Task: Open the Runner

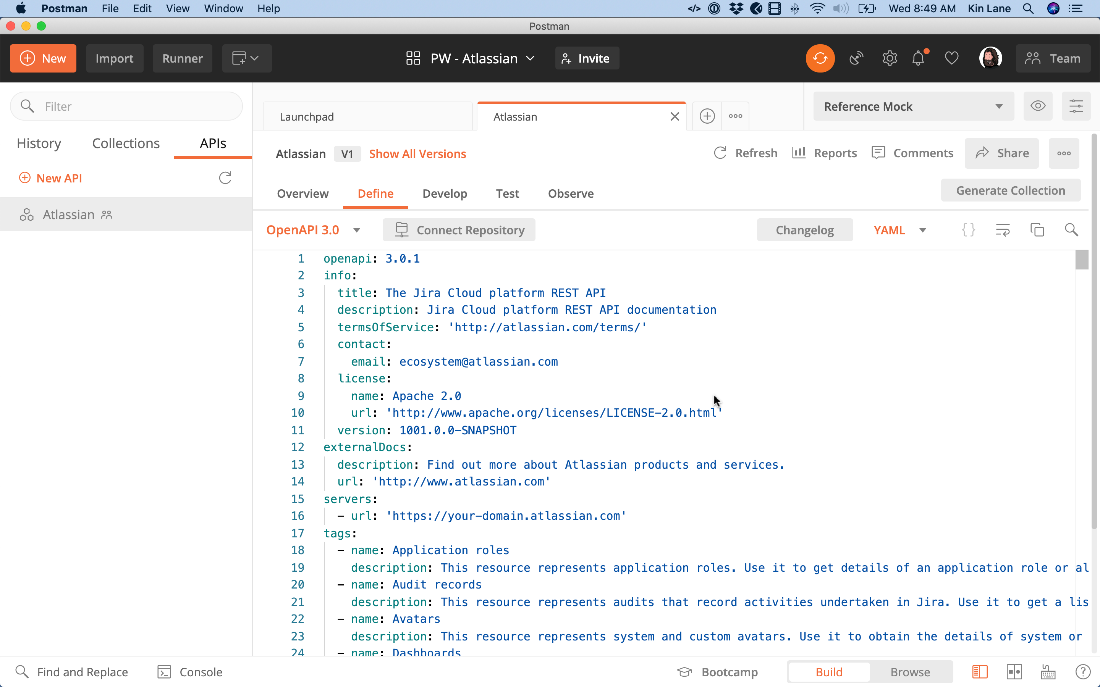Action: click(182, 58)
